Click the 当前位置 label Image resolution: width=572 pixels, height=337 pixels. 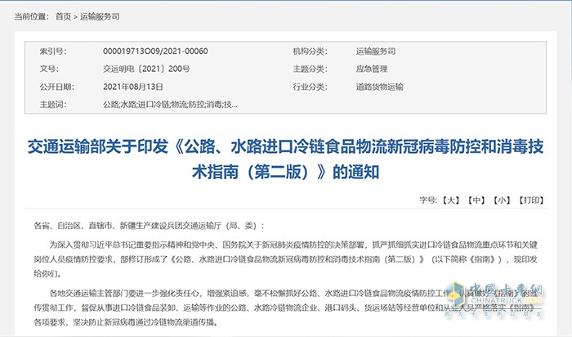point(32,16)
